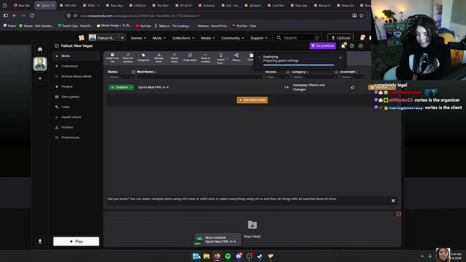Image resolution: width=466 pixels, height=262 pixels.
Task: Switch to the FNV 4GB browser tab
Action: [x=68, y=5]
